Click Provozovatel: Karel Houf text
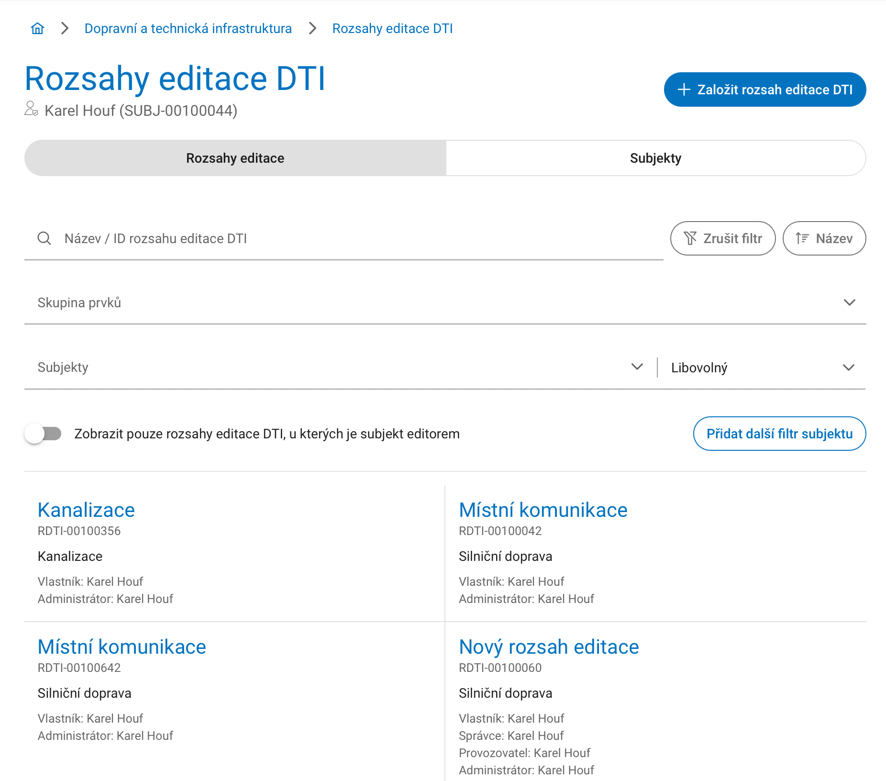The image size is (886, 781). coord(524,753)
